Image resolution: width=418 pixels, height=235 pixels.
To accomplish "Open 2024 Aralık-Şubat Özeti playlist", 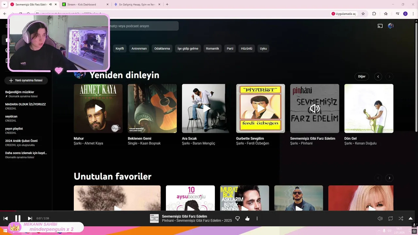I will click(x=26, y=143).
